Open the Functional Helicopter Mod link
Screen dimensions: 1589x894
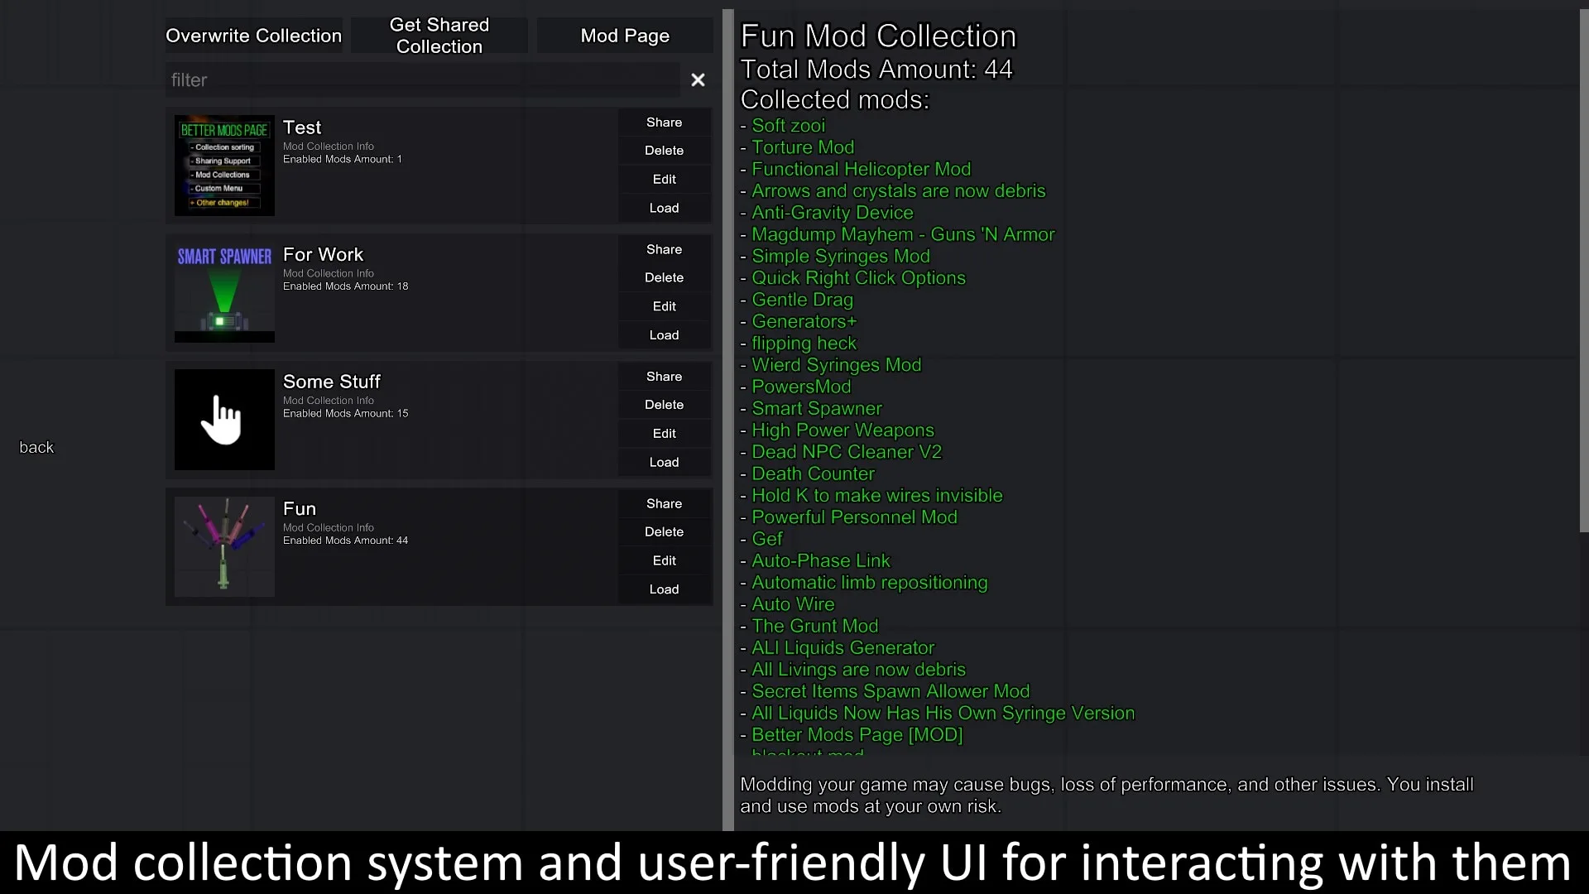861,169
